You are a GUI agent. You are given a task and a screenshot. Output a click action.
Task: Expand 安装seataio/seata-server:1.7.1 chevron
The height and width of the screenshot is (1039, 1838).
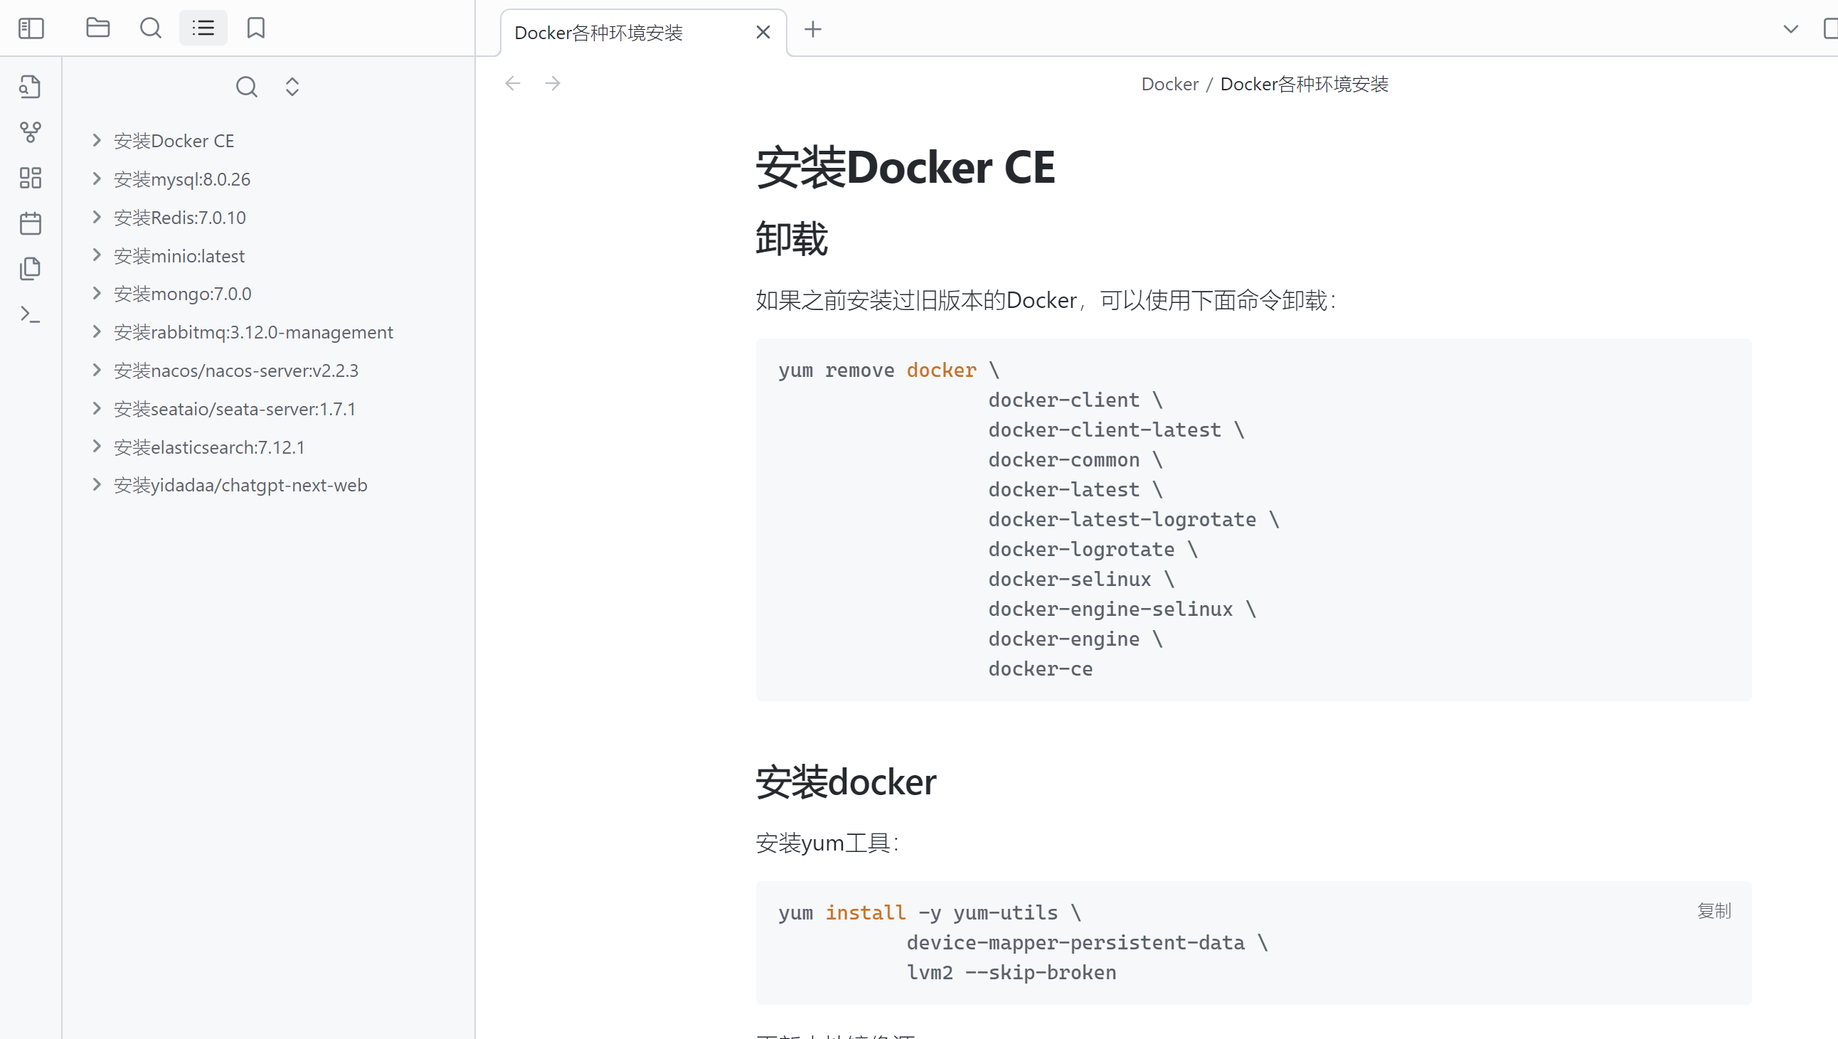[x=97, y=408]
